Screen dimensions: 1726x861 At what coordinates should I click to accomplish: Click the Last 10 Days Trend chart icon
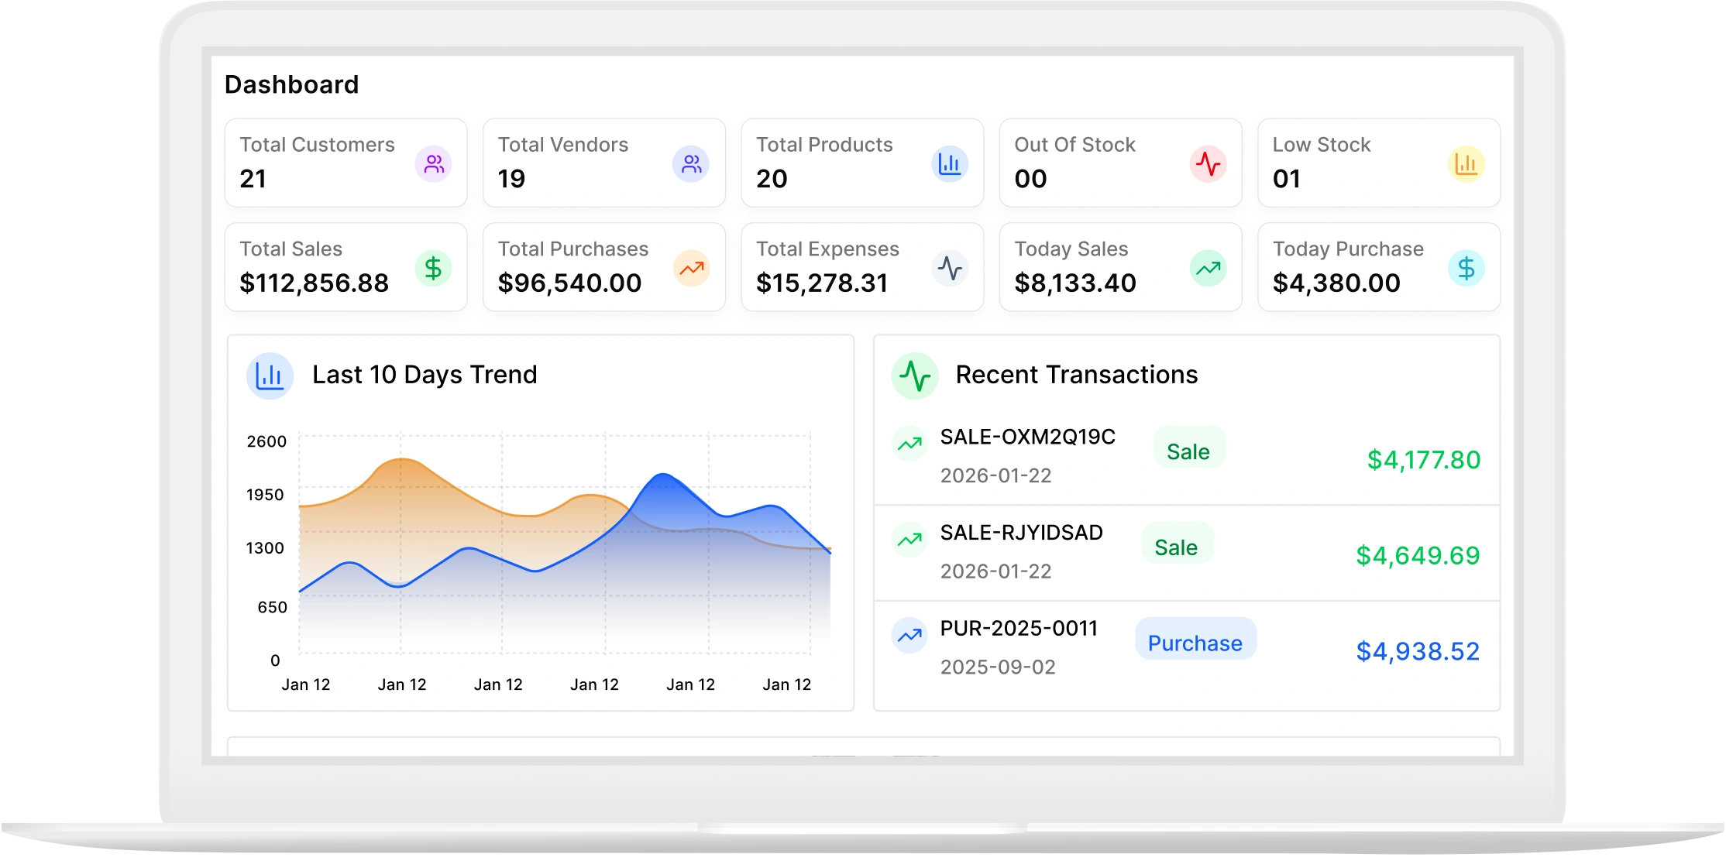coord(270,376)
